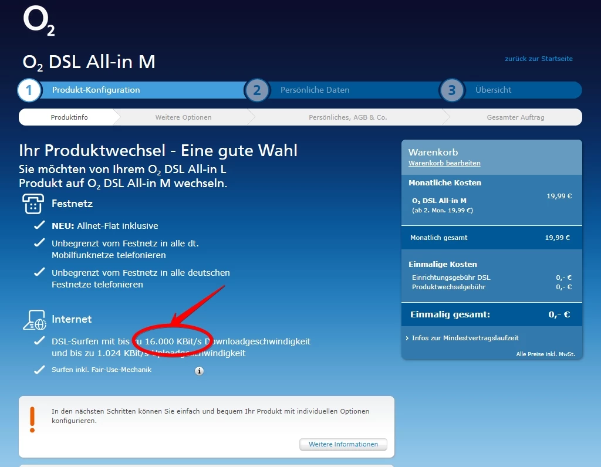Viewport: 601px width, 467px height.
Task: Click step 2 circle number
Action: coord(257,90)
